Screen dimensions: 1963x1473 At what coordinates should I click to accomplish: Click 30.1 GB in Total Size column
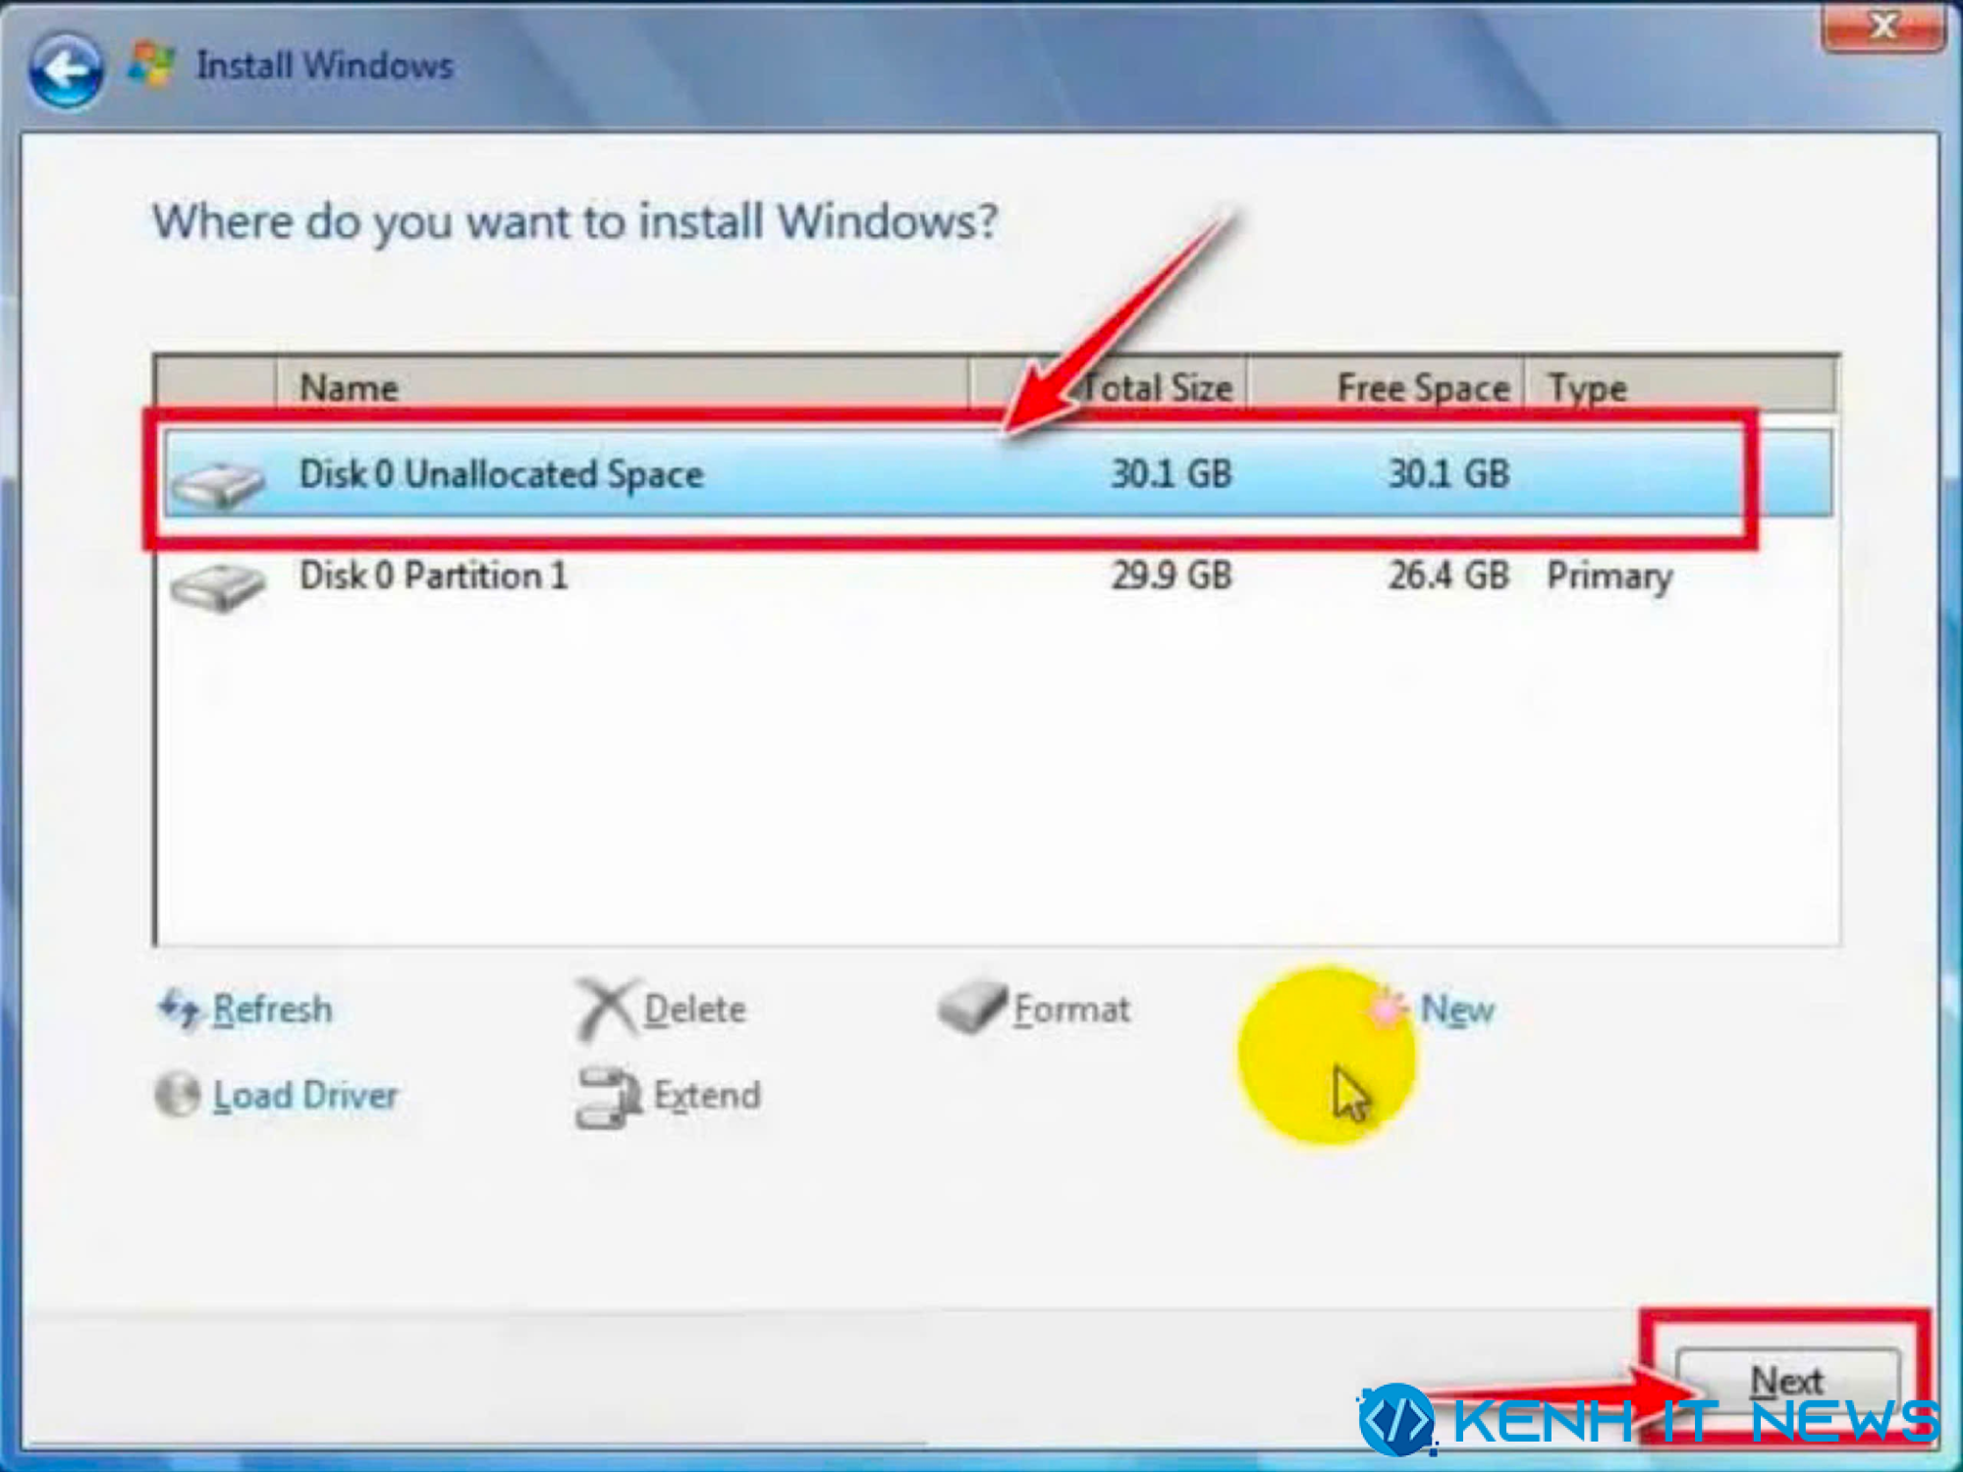1172,474
